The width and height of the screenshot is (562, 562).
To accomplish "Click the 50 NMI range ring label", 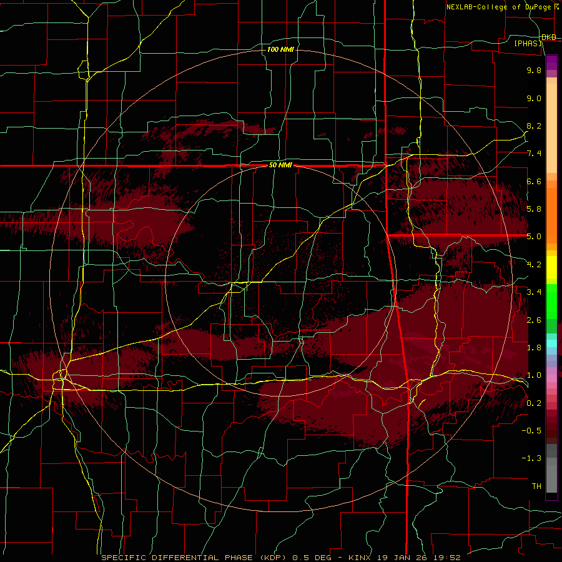I will [280, 165].
